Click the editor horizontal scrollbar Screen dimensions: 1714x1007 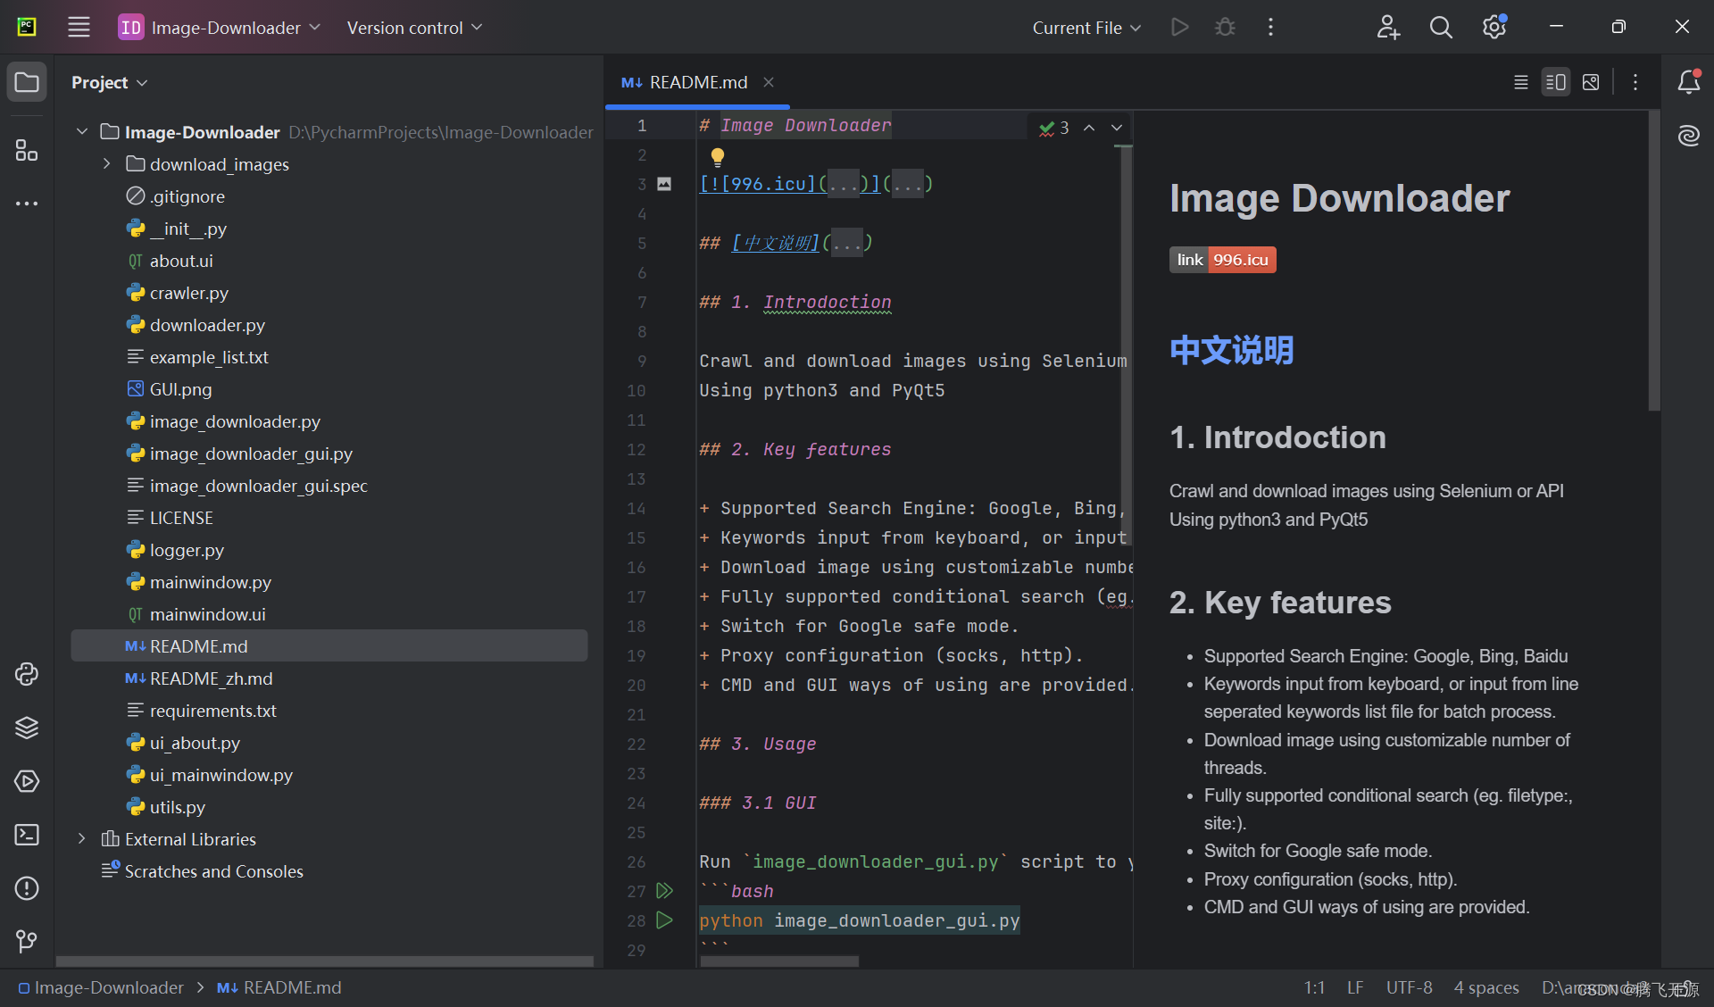(779, 961)
